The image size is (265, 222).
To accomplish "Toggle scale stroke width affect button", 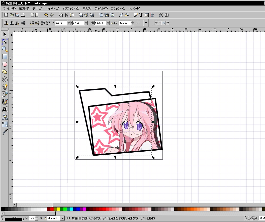I will point(156,23).
